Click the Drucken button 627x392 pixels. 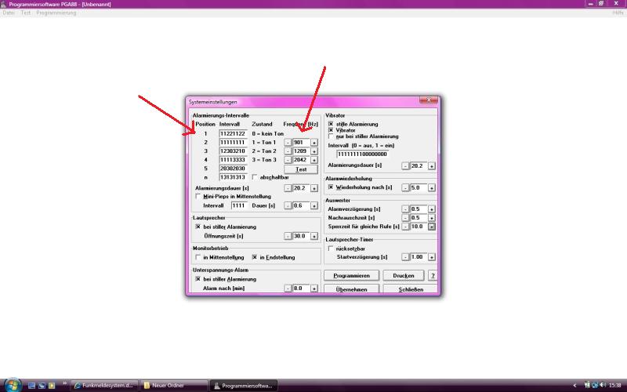[404, 276]
